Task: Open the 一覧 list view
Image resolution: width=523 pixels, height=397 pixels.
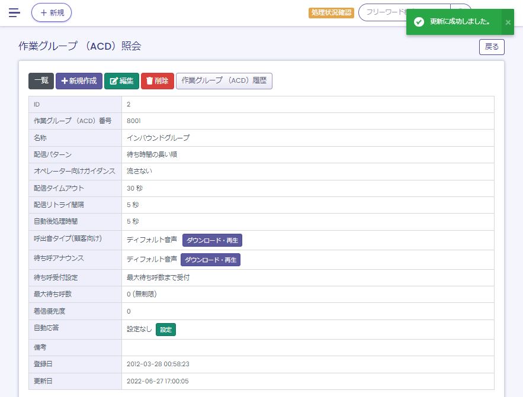Action: pyautogui.click(x=41, y=81)
